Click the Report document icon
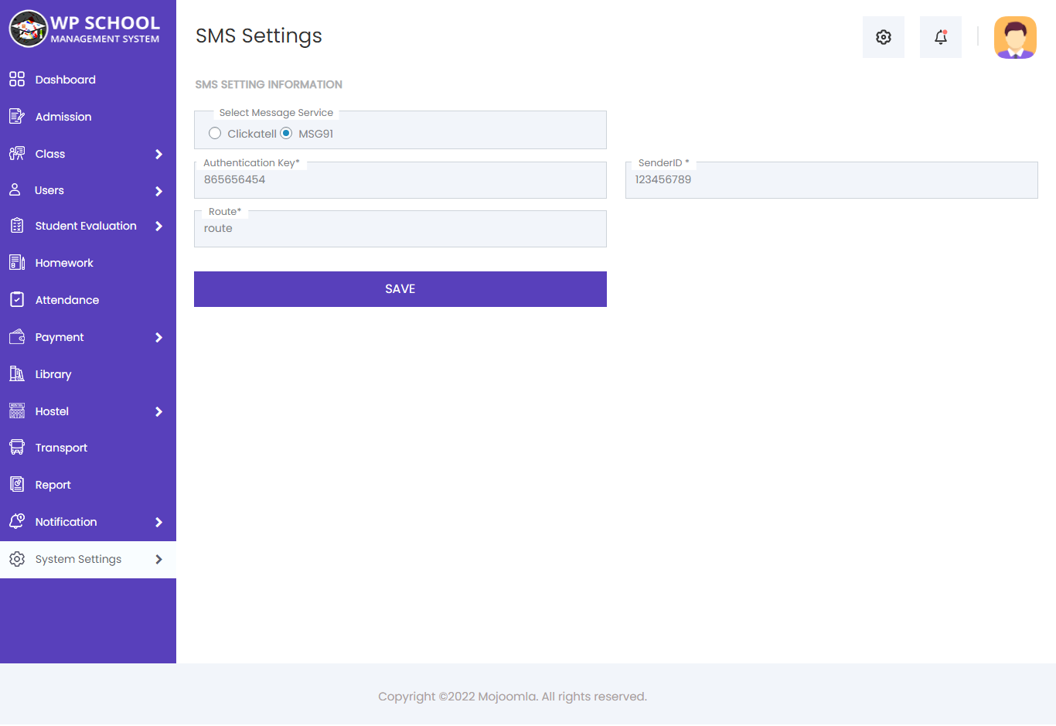 tap(17, 484)
